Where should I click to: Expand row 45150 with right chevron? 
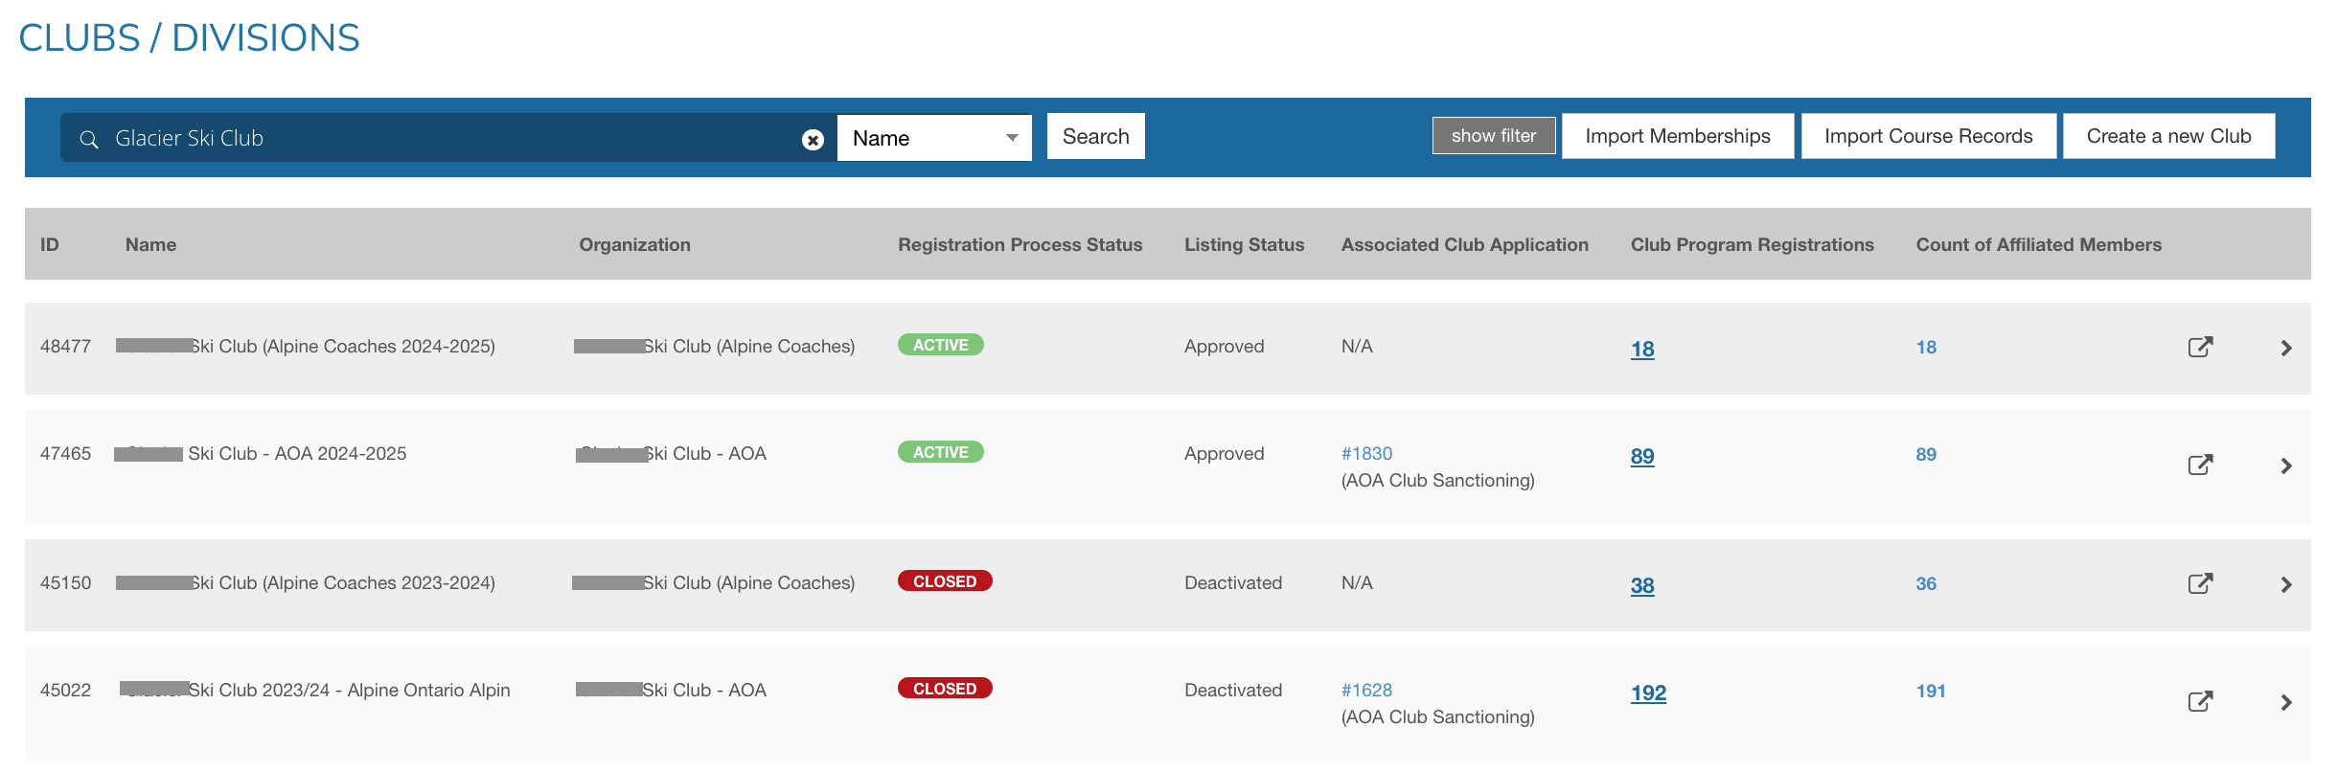2286,584
